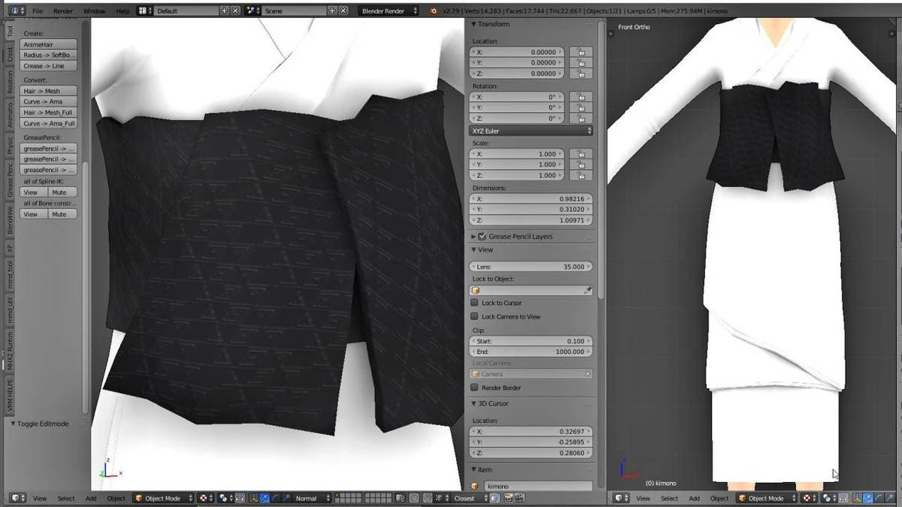Add a new screen layout with the plus icon
Screen dimensions: 902x507
(224, 11)
